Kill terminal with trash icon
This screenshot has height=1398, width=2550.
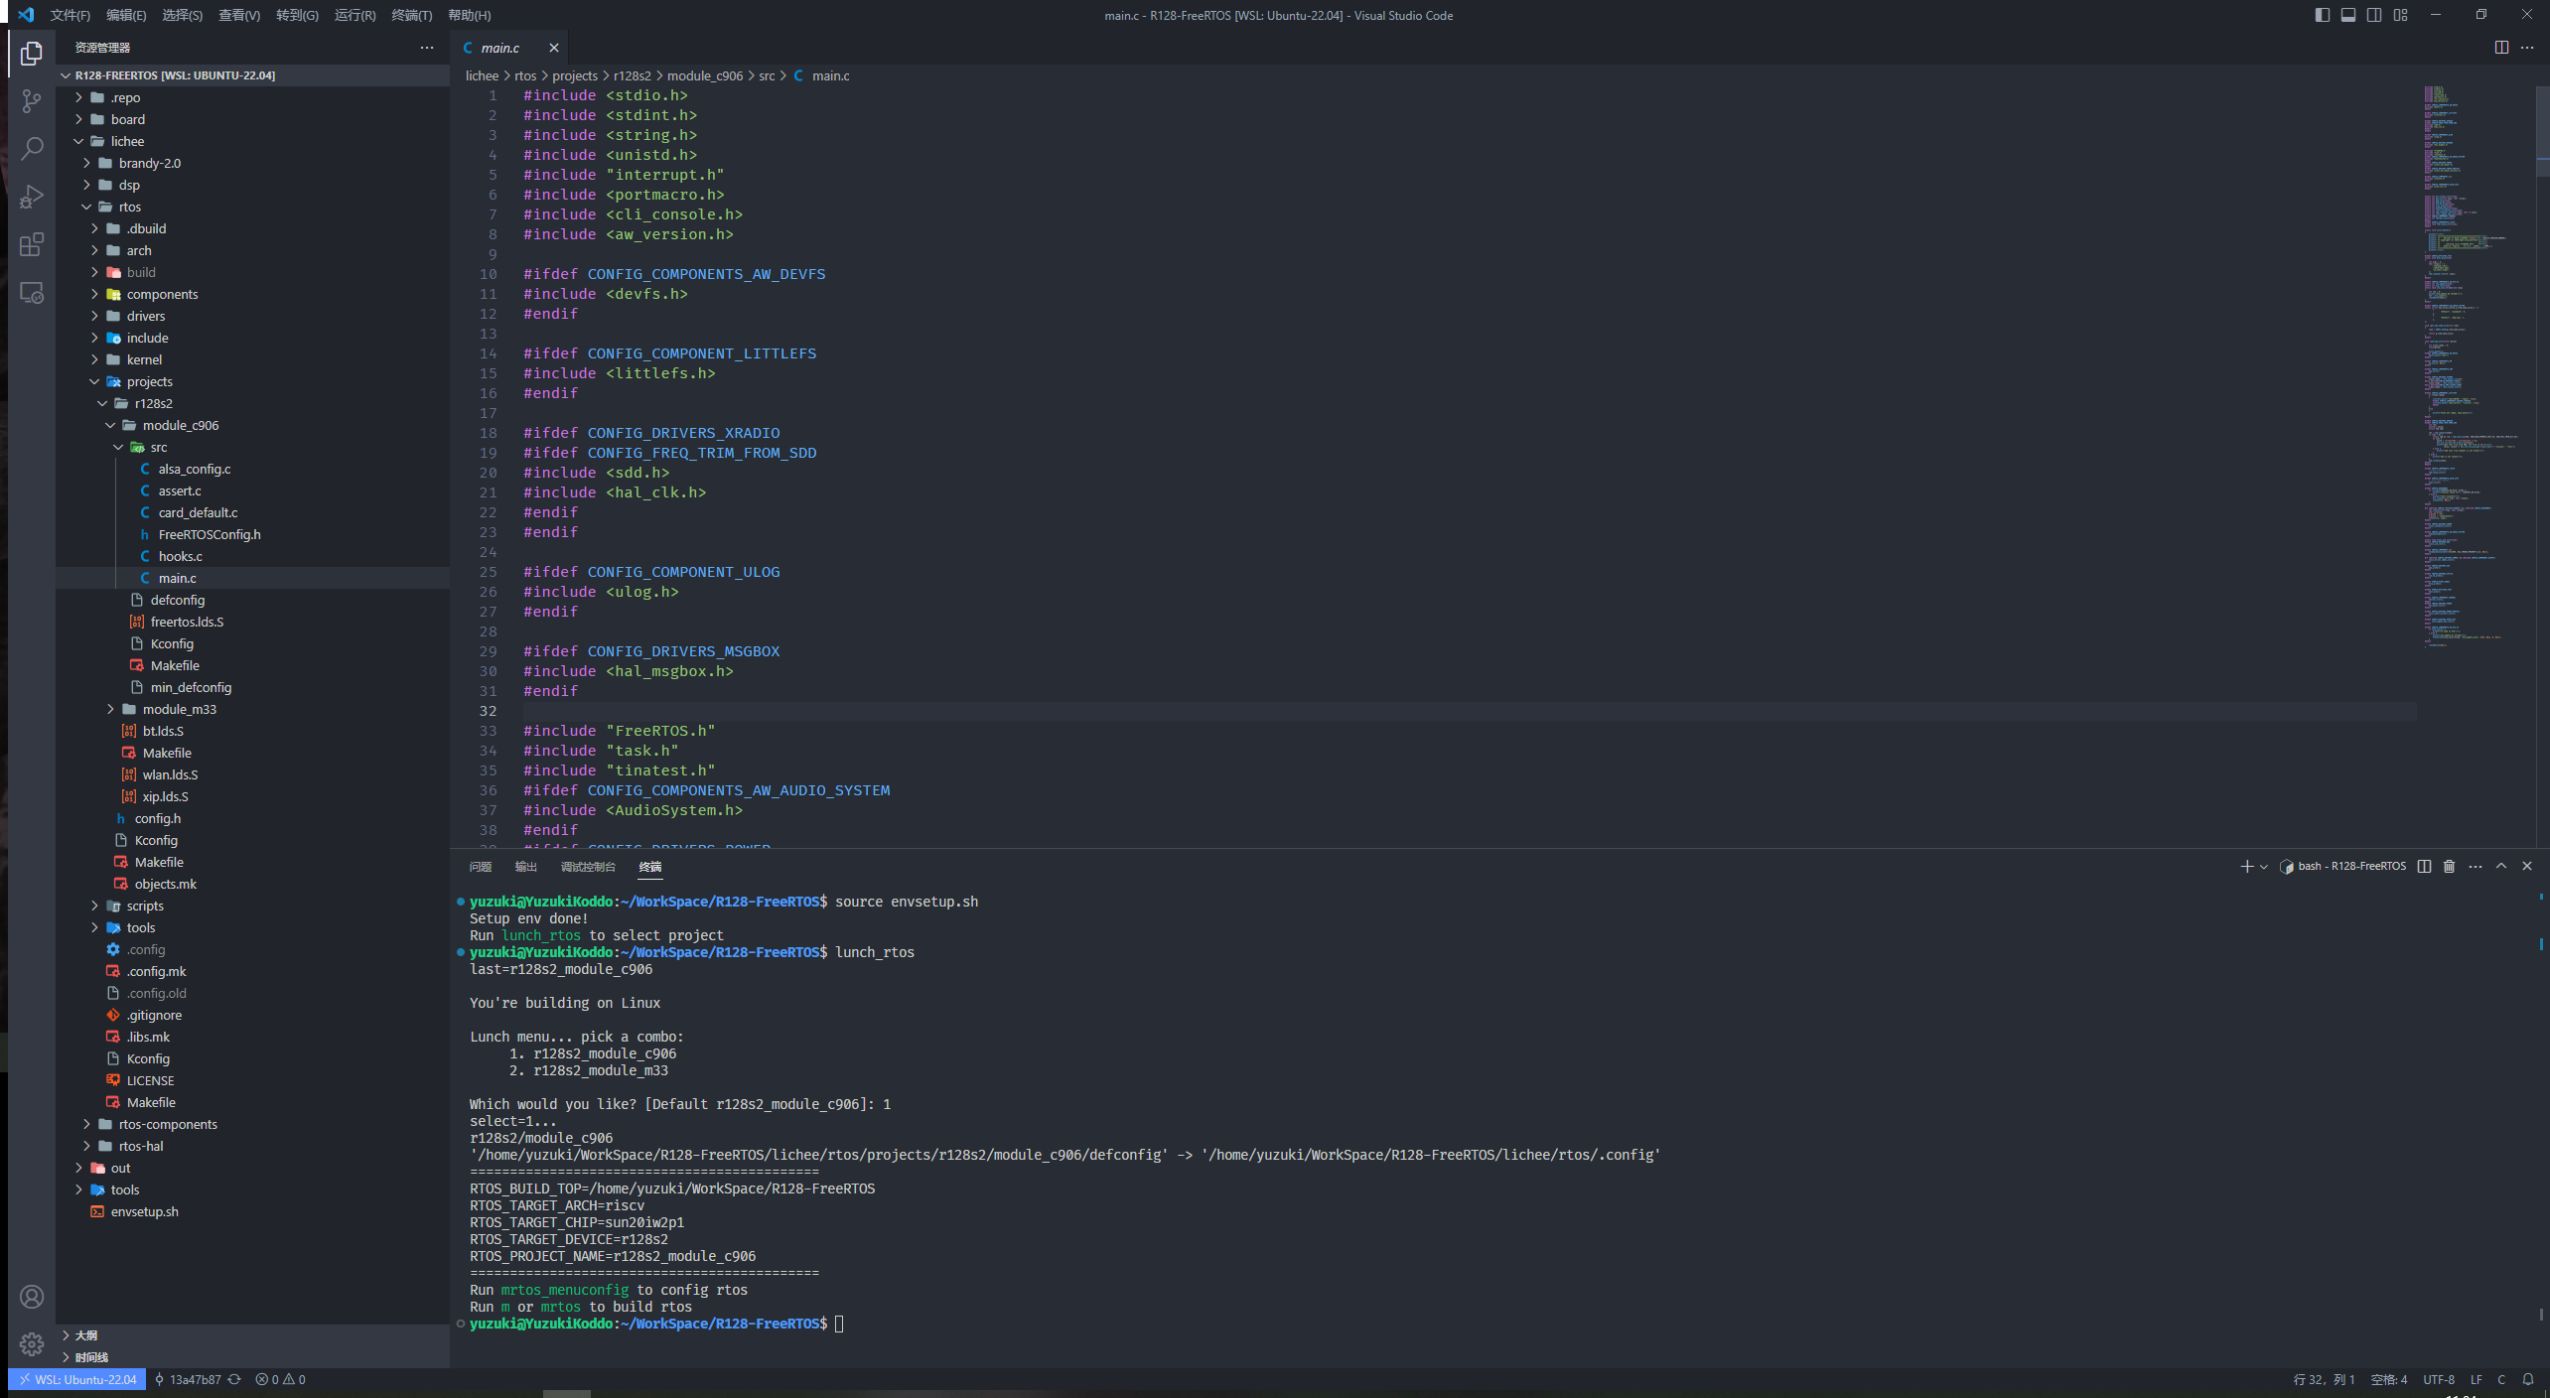[2449, 866]
